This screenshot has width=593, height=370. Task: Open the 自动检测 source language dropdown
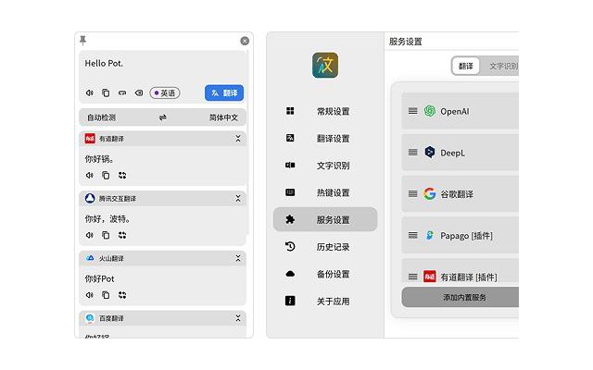point(101,117)
